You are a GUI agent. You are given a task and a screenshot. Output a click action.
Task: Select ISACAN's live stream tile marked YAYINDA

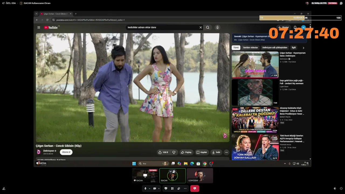145,176
